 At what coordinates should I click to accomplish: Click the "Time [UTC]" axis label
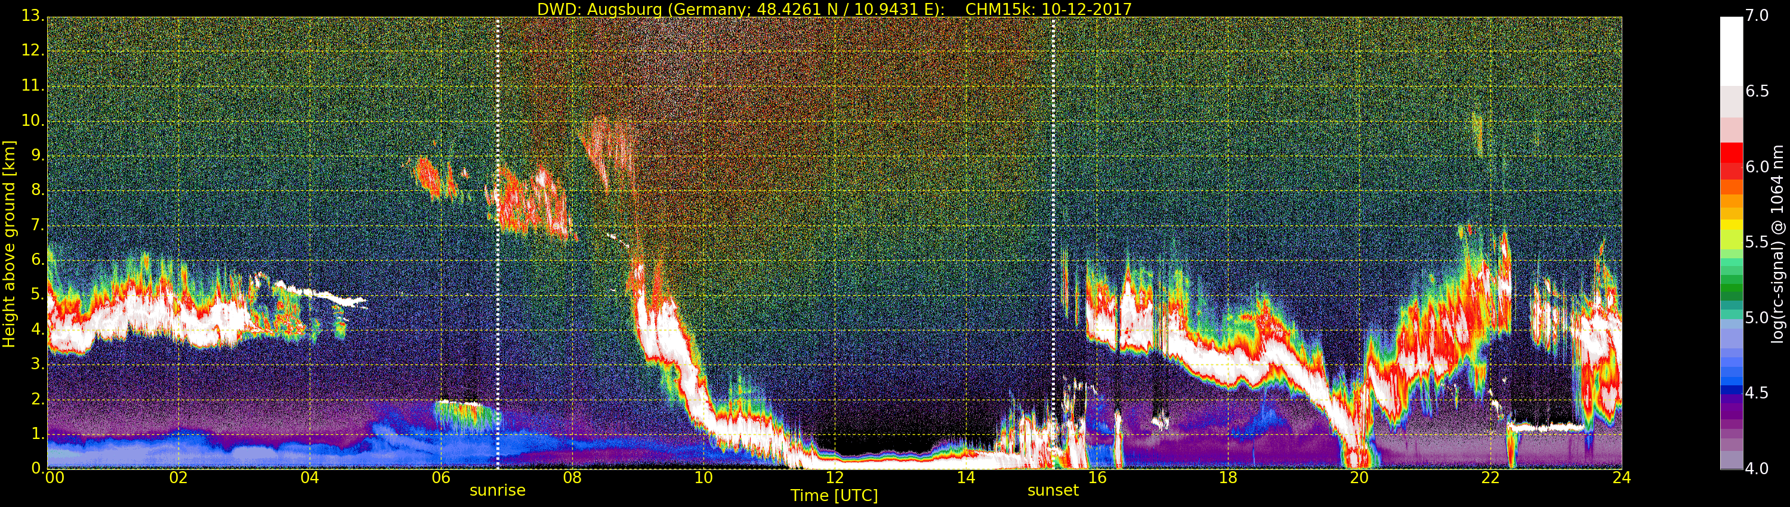[x=834, y=495]
